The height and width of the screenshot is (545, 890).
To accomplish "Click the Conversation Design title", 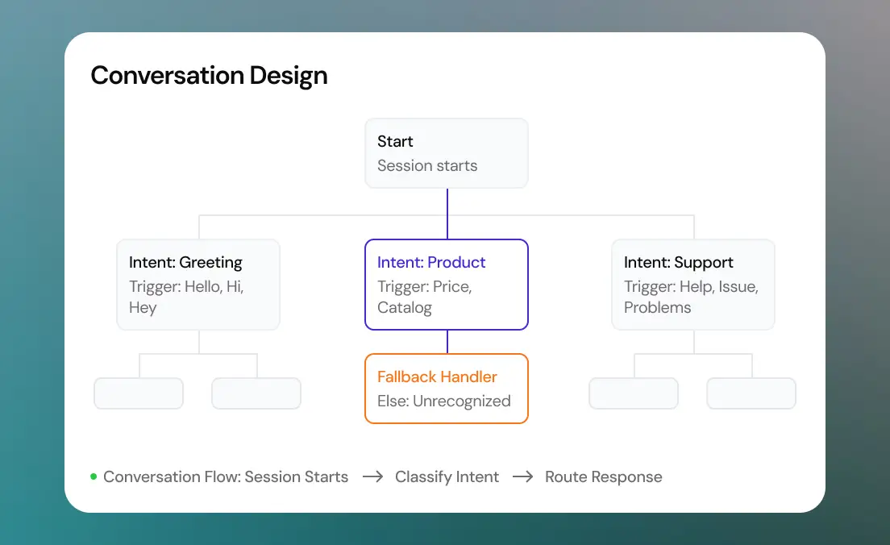I will 209,76.
